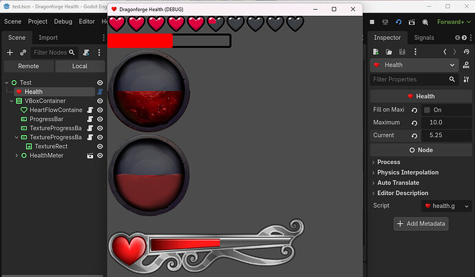
Task: Open Scene dock toolbar three-dot options
Action: 99,52
